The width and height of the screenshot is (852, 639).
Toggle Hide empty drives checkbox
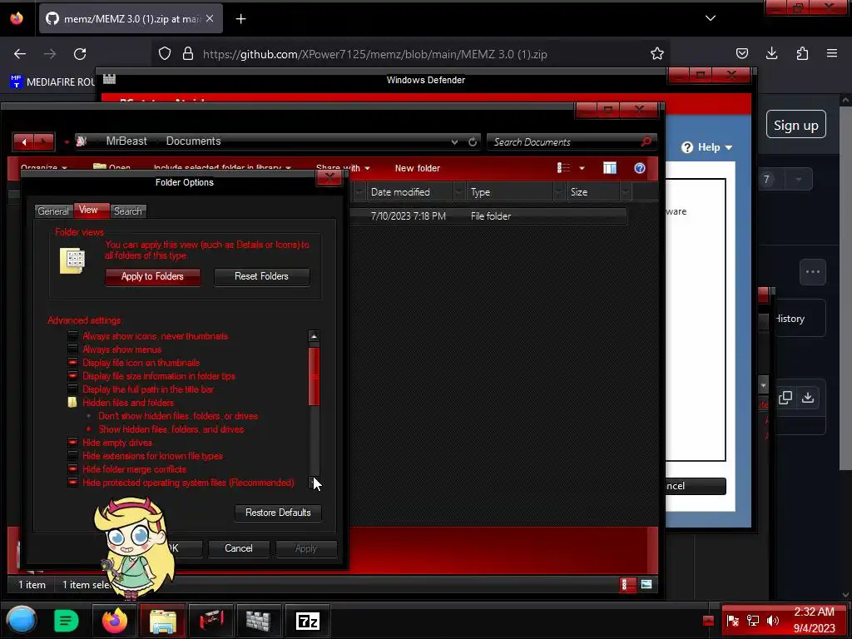pyautogui.click(x=72, y=443)
